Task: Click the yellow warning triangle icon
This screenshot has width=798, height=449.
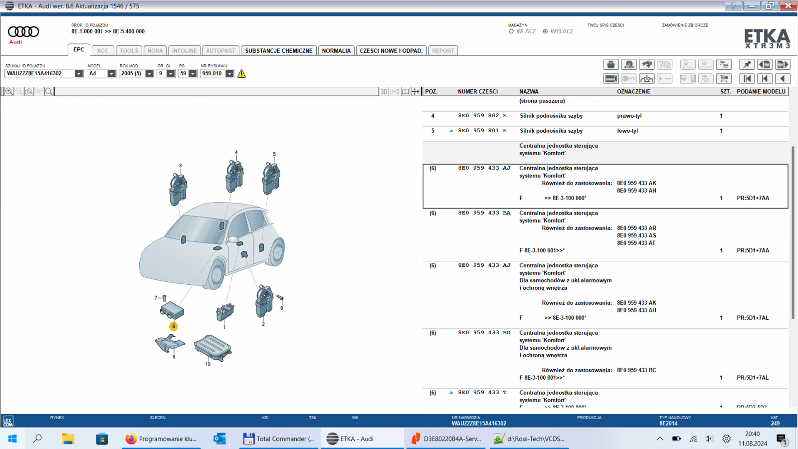Action: pyautogui.click(x=241, y=74)
